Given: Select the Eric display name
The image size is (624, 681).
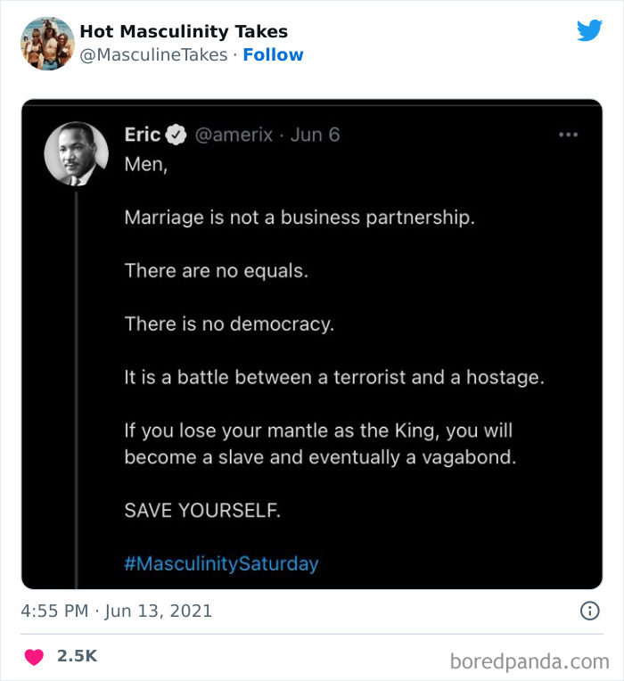Looking at the screenshot, I should 142,135.
